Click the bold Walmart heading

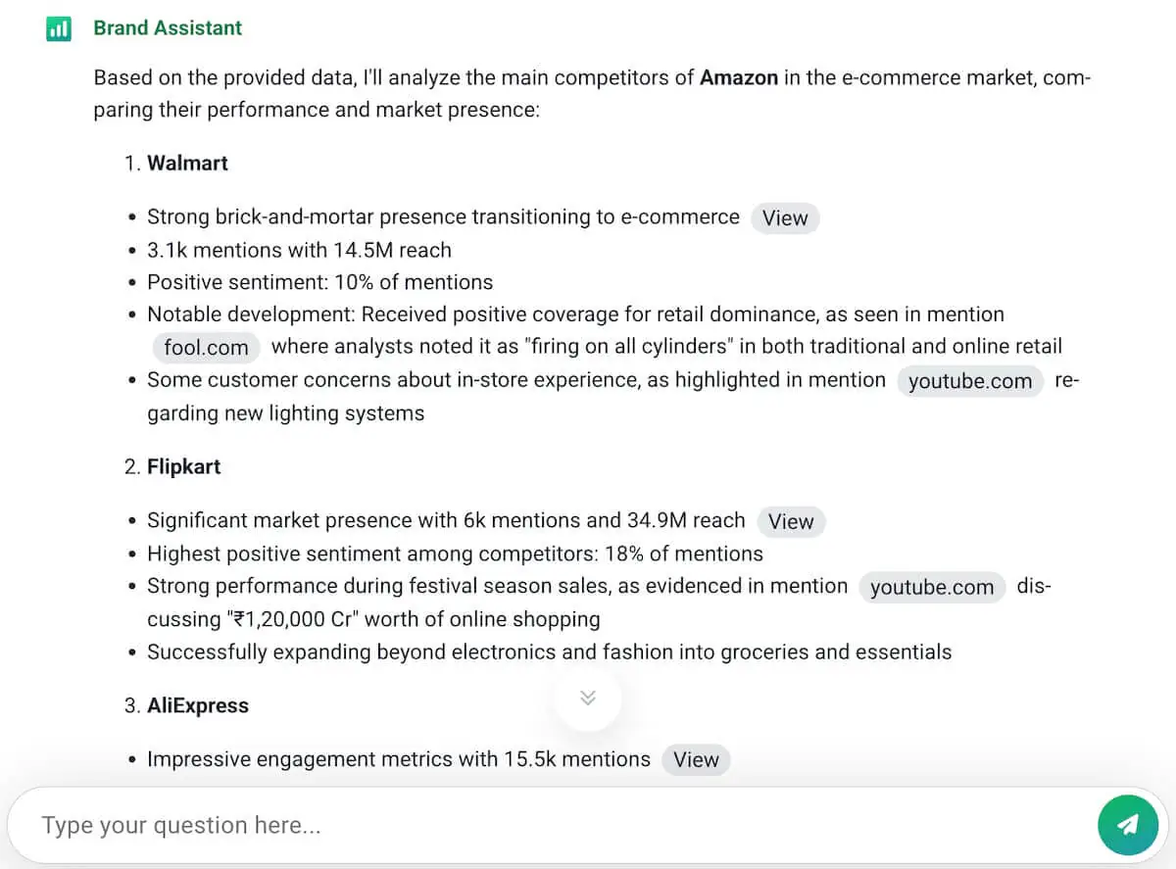click(x=187, y=163)
